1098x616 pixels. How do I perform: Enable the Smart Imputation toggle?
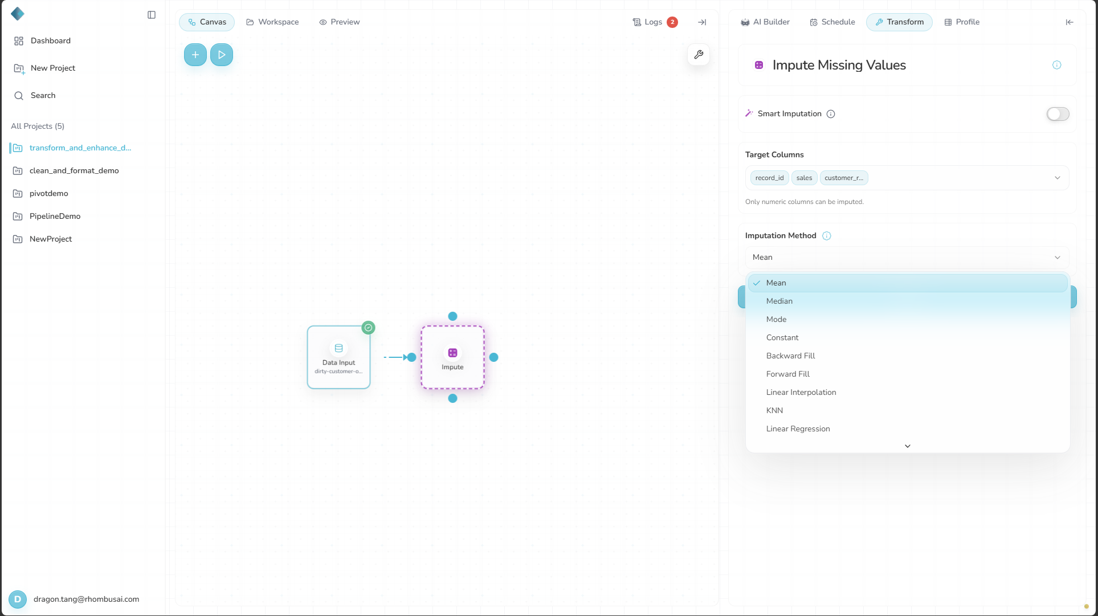(x=1058, y=114)
